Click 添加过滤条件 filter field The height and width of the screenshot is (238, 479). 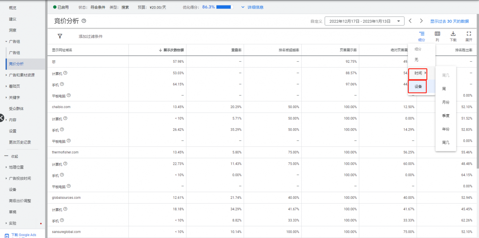coord(91,36)
